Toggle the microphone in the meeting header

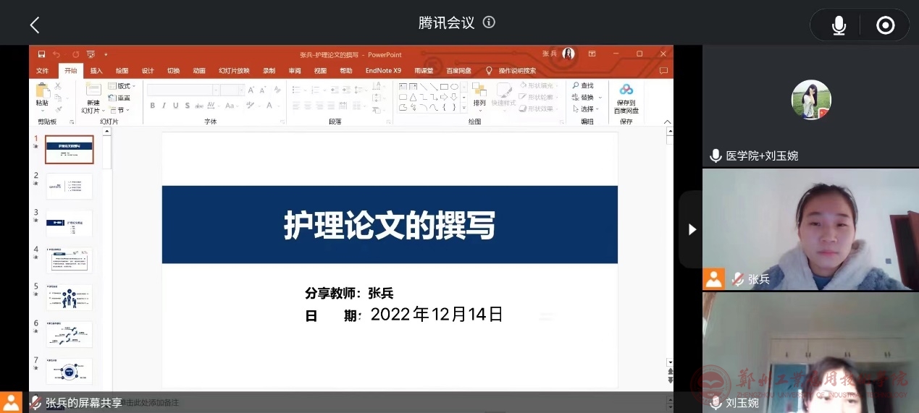(839, 25)
